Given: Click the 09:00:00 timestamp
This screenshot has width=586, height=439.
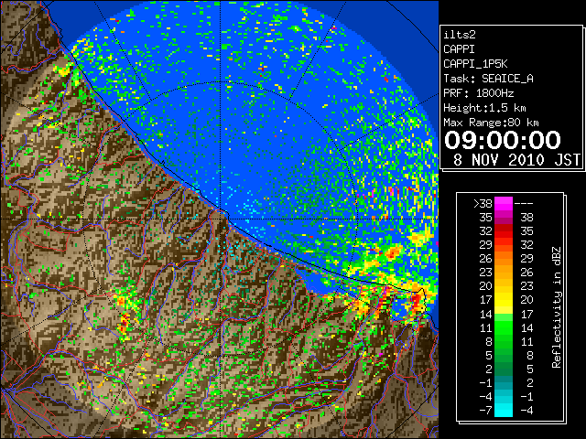Looking at the screenshot, I should click(503, 140).
